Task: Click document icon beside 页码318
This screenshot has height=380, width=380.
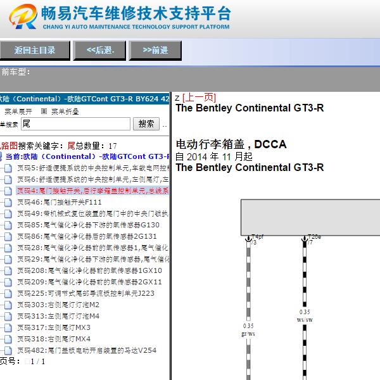Action: 8,339
